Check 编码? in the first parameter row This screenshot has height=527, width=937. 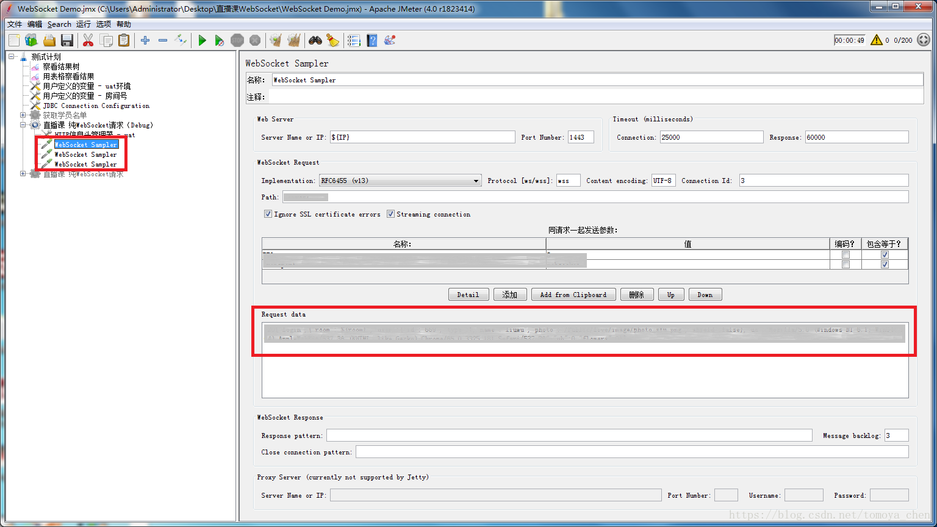(845, 255)
